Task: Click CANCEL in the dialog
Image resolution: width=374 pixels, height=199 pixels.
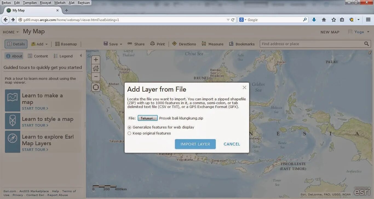Action: click(x=232, y=144)
